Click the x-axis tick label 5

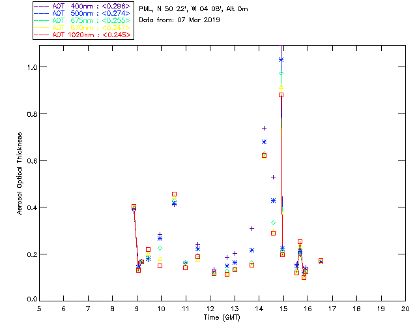tap(39, 309)
